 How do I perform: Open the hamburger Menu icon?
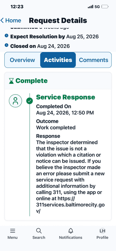pyautogui.click(x=13, y=231)
